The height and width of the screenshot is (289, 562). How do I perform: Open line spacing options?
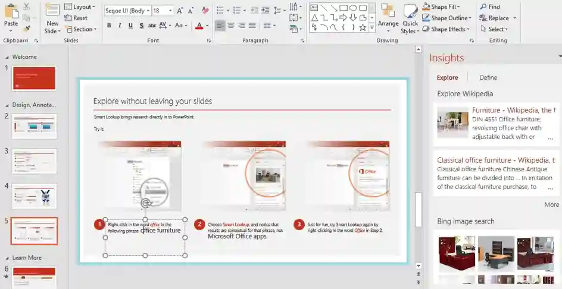tap(279, 11)
